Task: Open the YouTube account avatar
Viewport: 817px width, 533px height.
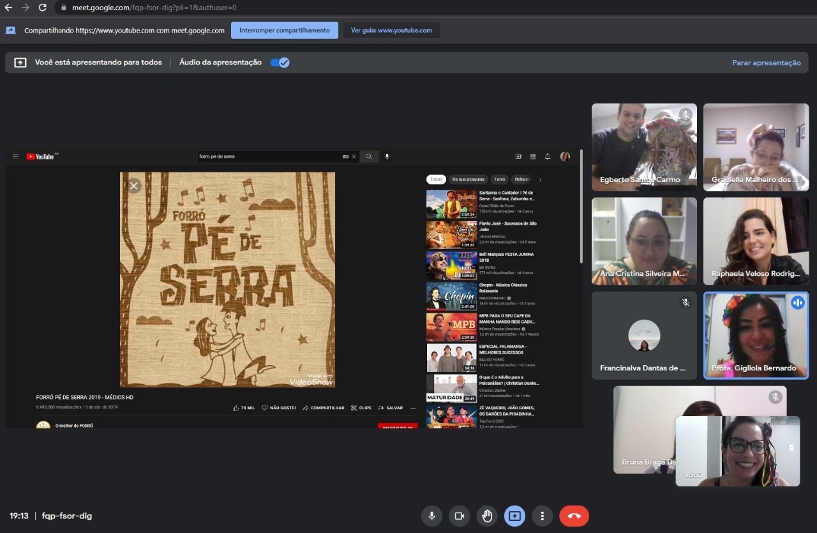Action: tap(565, 156)
